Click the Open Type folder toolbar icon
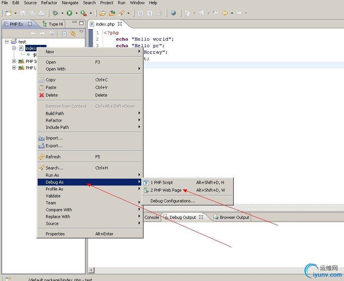 point(103,13)
